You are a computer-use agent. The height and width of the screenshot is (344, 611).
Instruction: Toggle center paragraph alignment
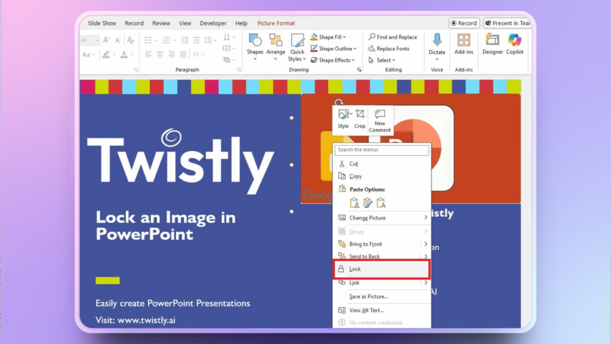point(159,54)
